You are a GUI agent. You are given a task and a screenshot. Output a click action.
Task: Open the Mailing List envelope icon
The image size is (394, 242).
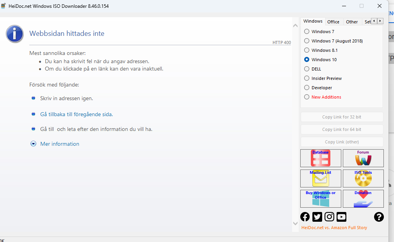321,178
